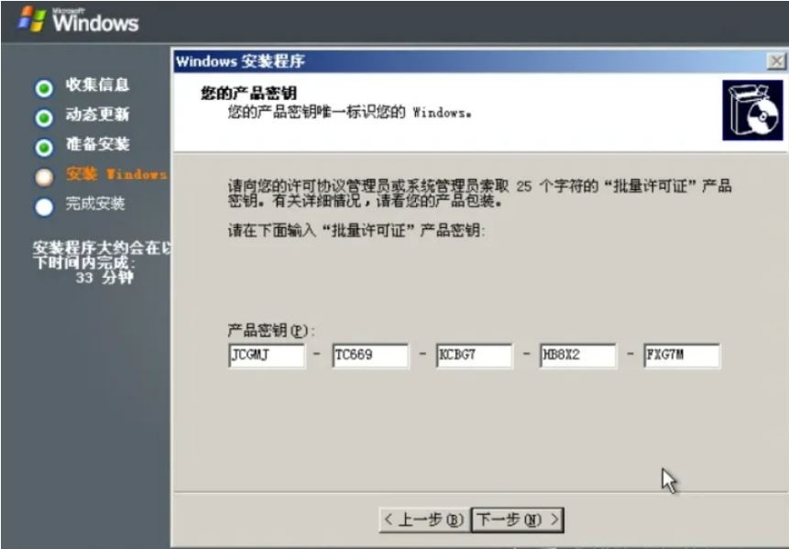
Task: Click the fourth product key field HB8X2
Action: [x=577, y=356]
